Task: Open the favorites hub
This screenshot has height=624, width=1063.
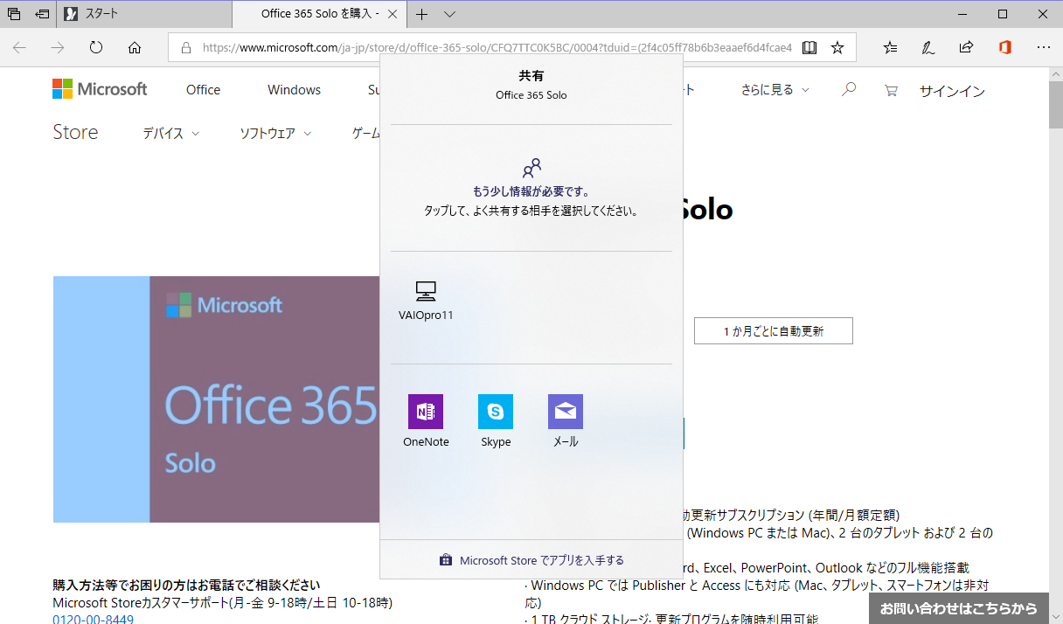Action: coord(890,48)
